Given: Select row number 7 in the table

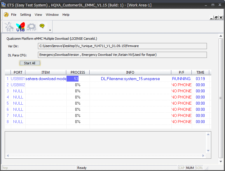Looking at the screenshot, I should (x=8, y=115).
